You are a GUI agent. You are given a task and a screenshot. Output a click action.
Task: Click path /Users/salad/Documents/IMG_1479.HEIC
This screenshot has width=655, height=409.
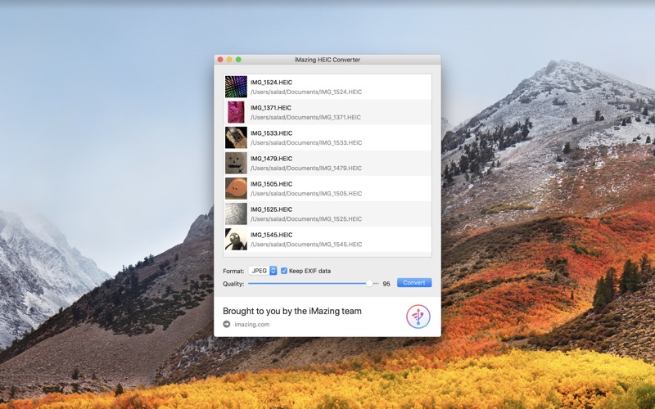tap(306, 169)
